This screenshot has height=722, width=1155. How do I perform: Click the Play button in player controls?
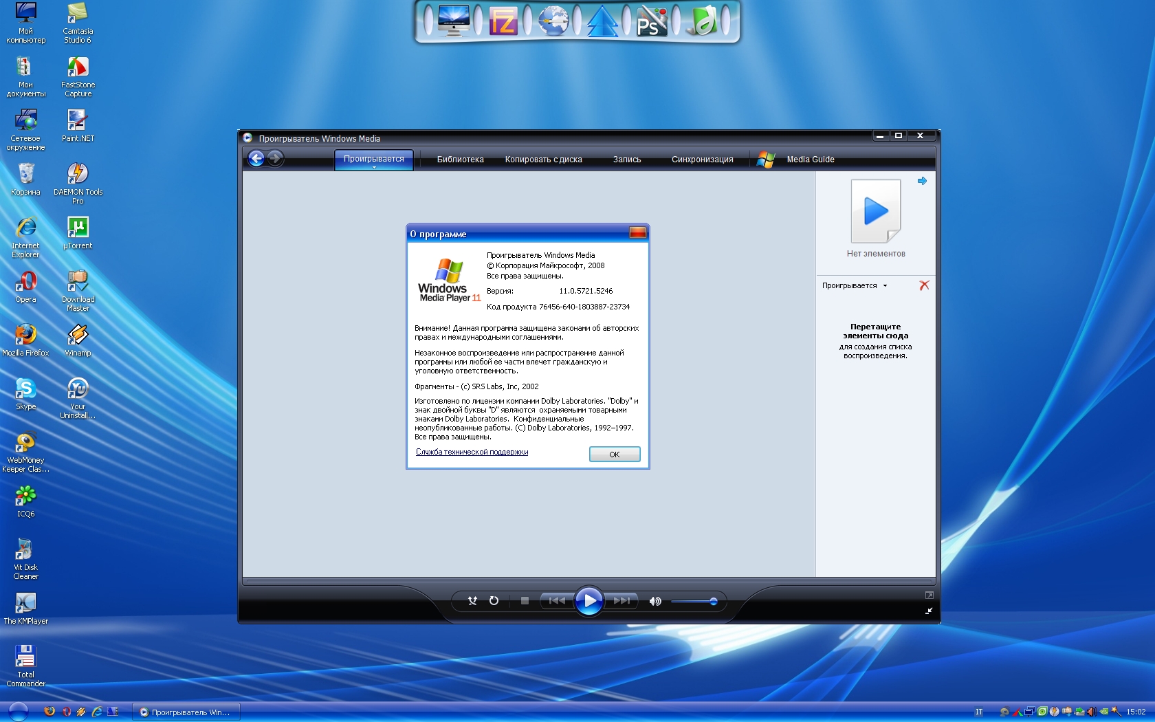(x=589, y=601)
